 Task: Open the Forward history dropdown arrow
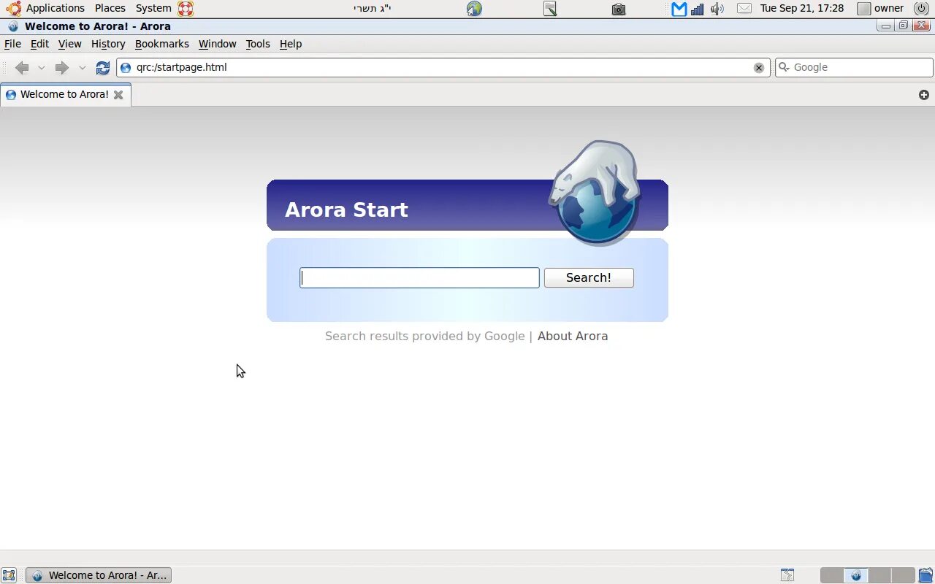[83, 68]
